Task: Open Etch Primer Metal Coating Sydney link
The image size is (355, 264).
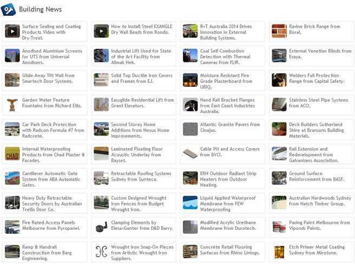Action: [317, 250]
